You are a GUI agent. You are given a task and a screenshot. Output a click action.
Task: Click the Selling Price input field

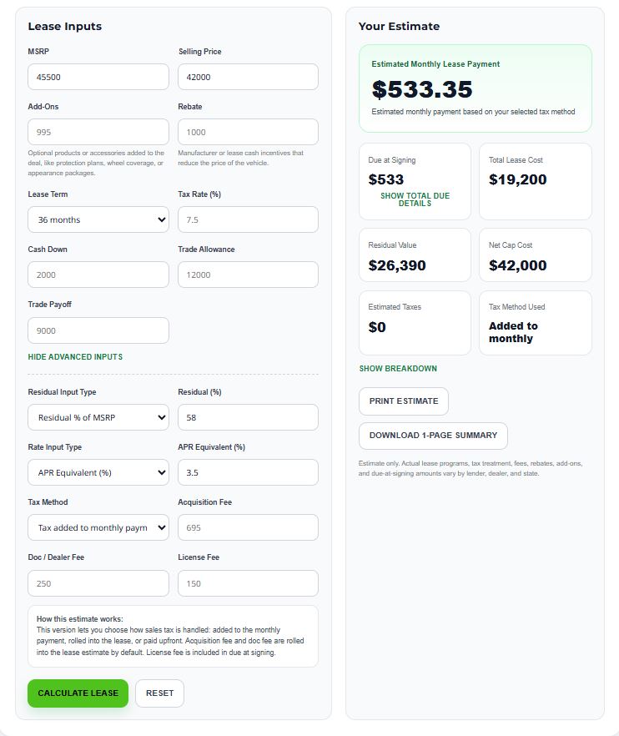click(x=248, y=76)
